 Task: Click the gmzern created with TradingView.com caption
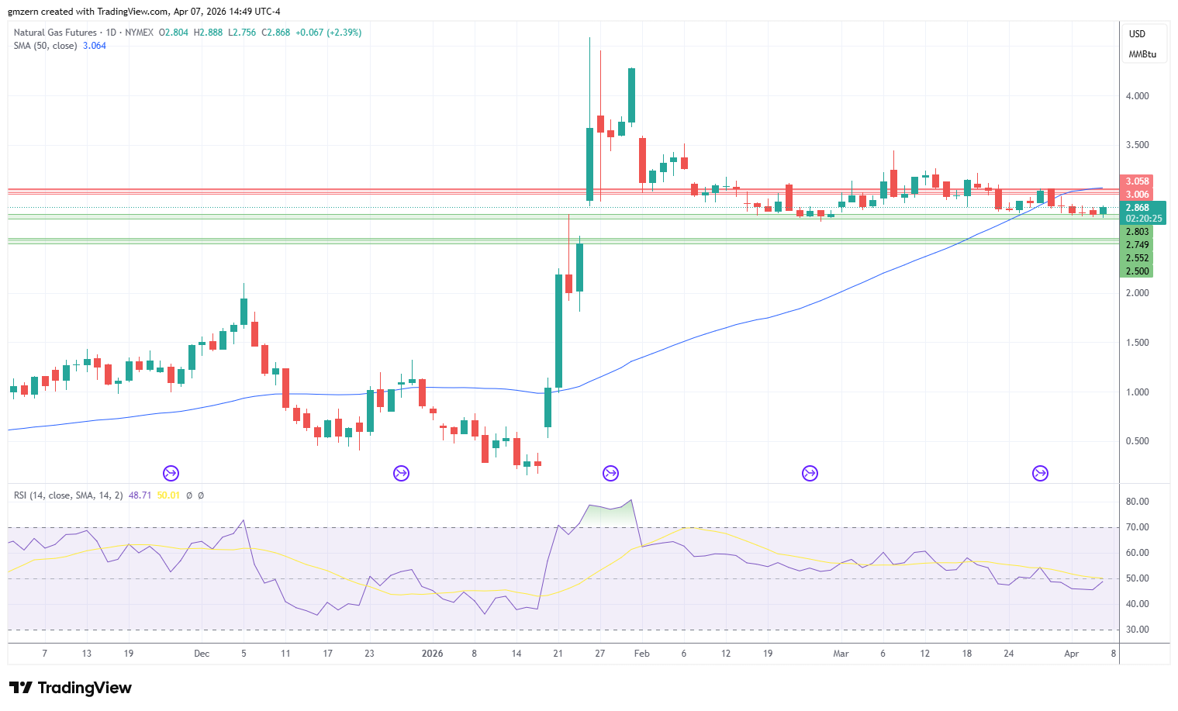tap(144, 12)
